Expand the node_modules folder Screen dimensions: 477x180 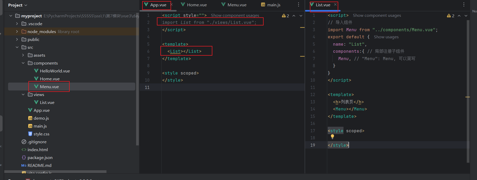(17, 31)
